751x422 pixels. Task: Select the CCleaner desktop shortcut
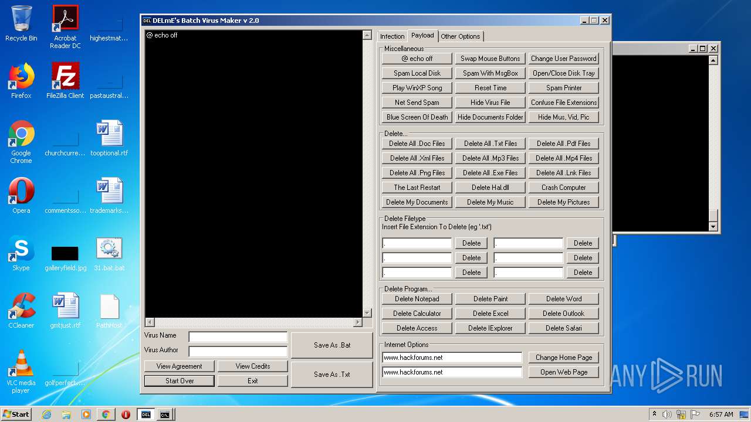21,311
